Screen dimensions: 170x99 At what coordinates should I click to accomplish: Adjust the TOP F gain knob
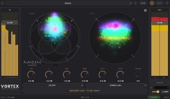click(102, 75)
